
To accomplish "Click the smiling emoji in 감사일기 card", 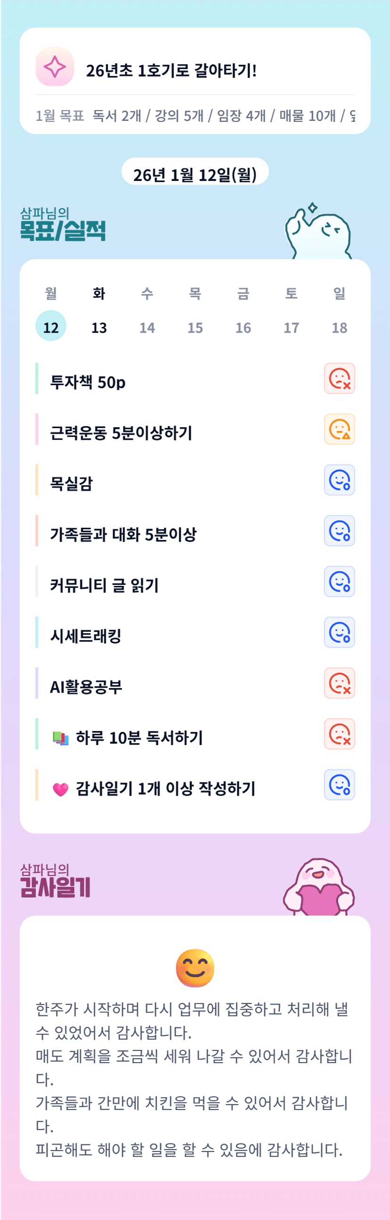I will 195,968.
